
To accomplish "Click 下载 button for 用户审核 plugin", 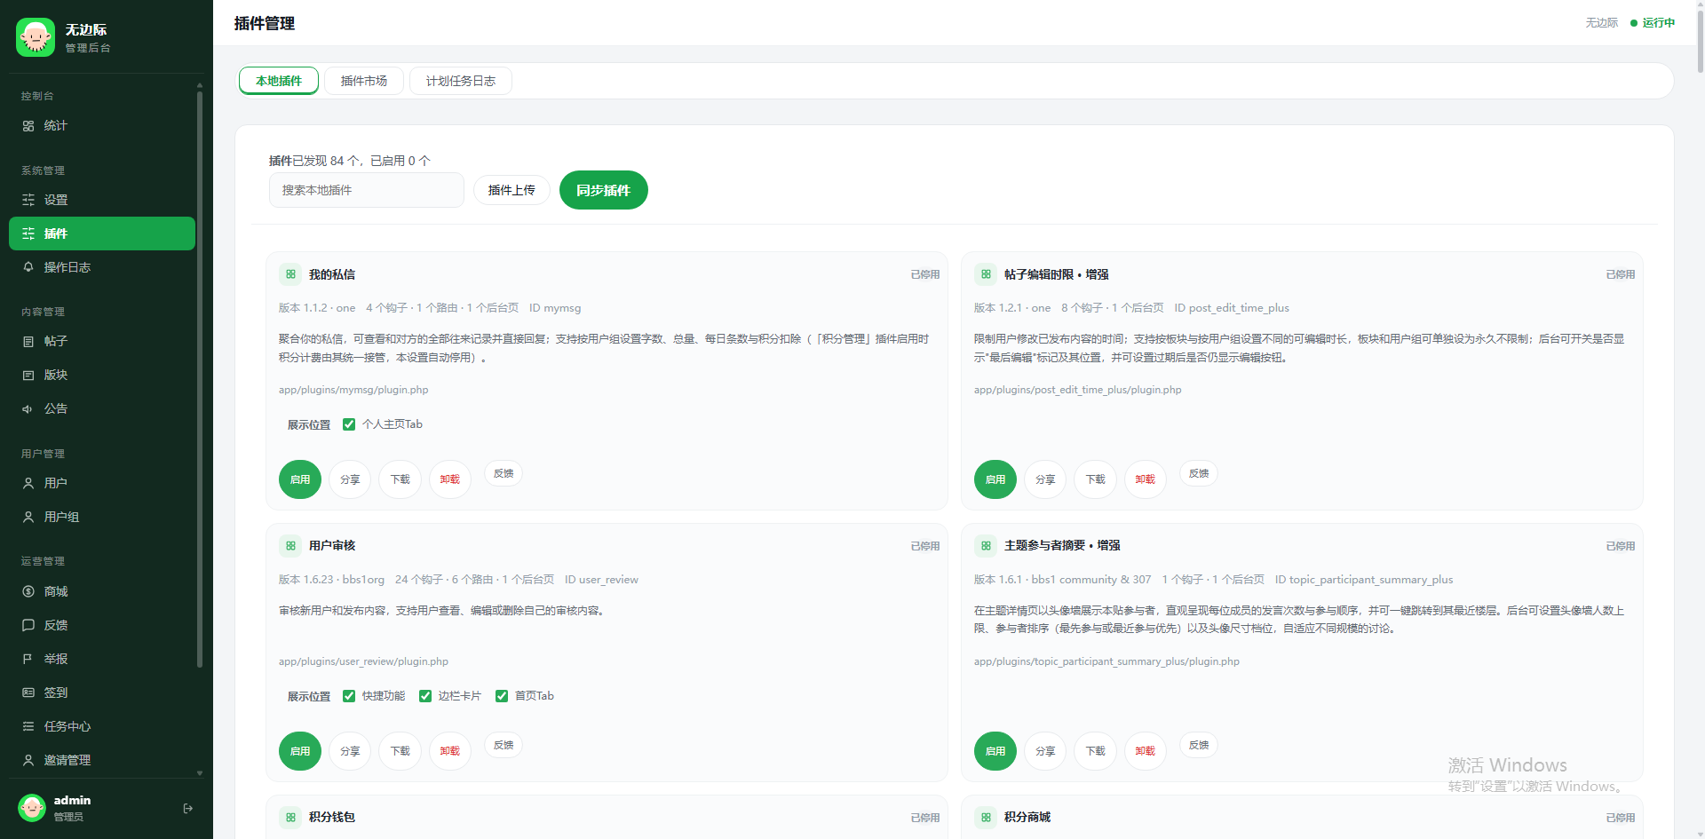I will (400, 751).
